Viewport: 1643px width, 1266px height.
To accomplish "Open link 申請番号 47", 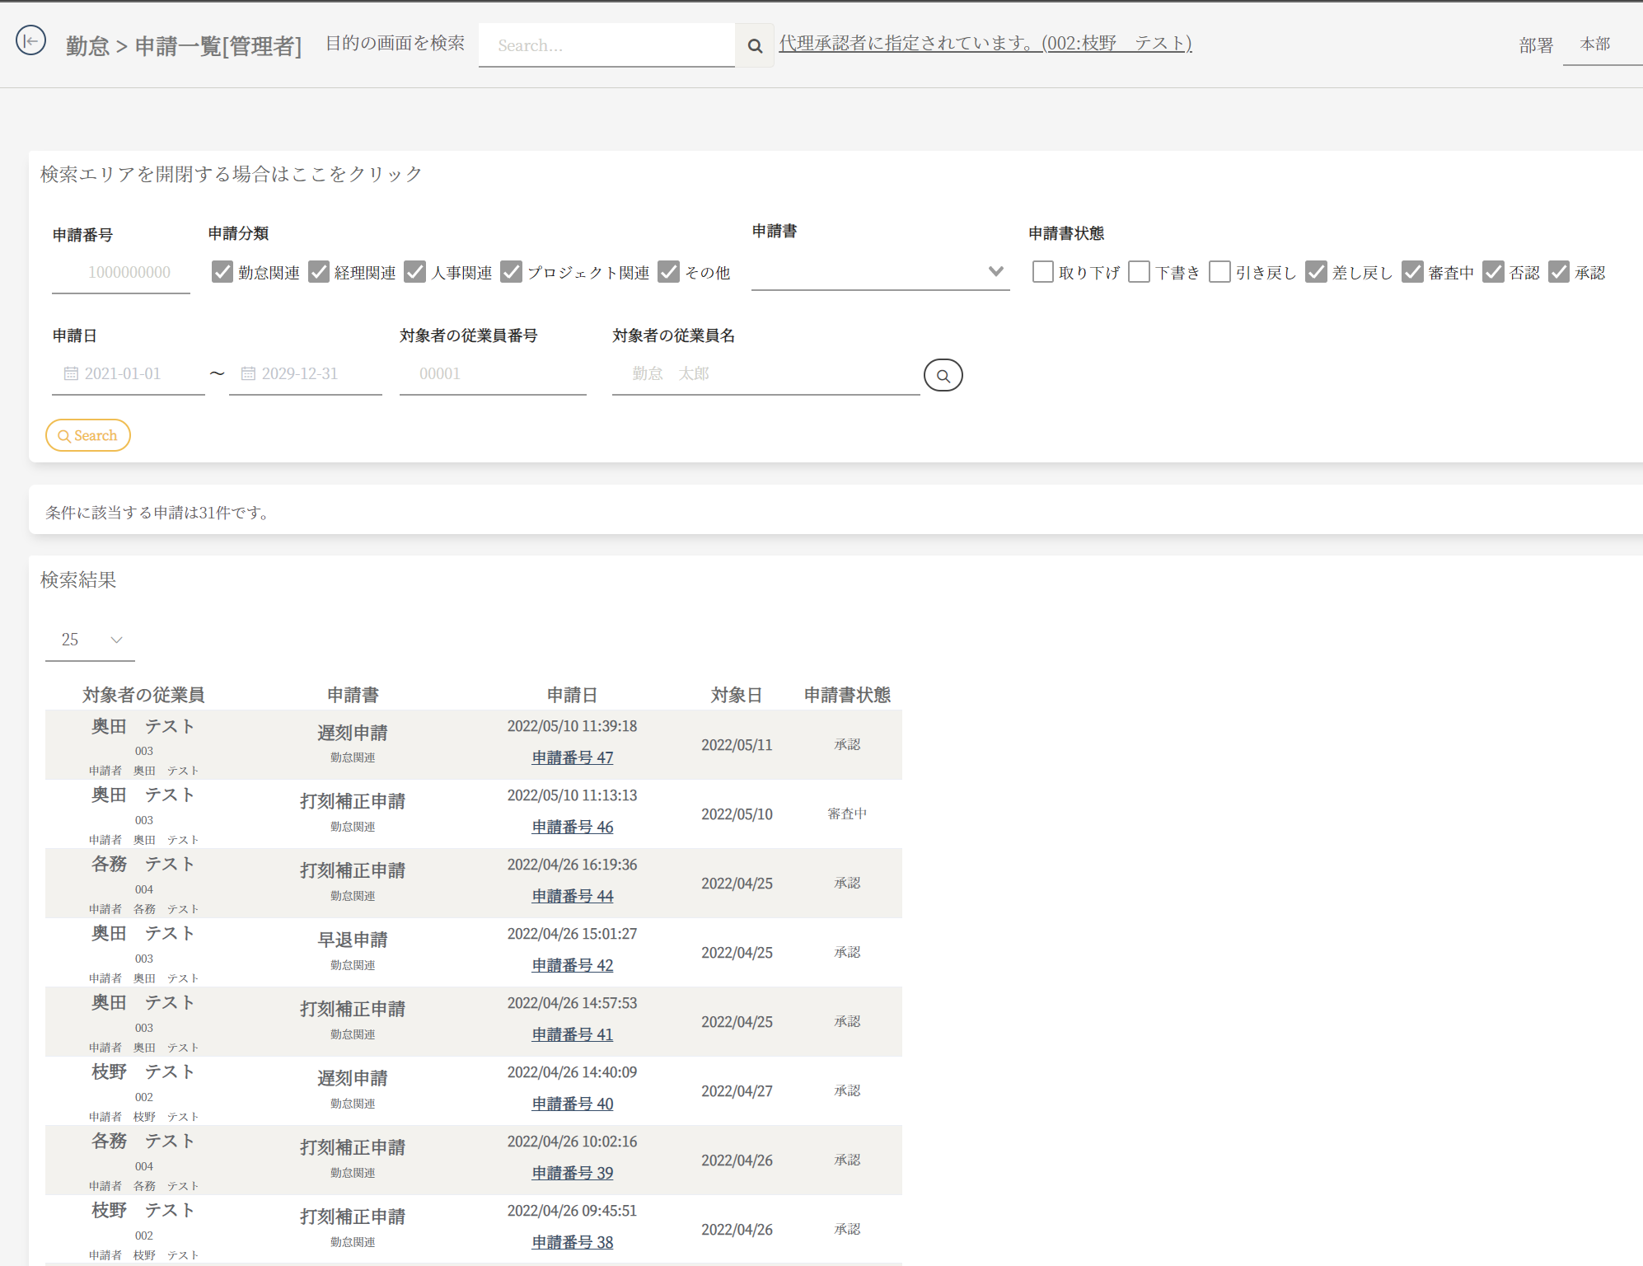I will coord(572,757).
